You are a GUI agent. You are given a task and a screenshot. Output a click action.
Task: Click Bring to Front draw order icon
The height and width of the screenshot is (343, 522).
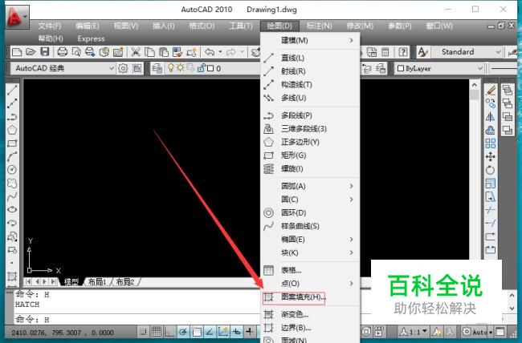(508, 90)
